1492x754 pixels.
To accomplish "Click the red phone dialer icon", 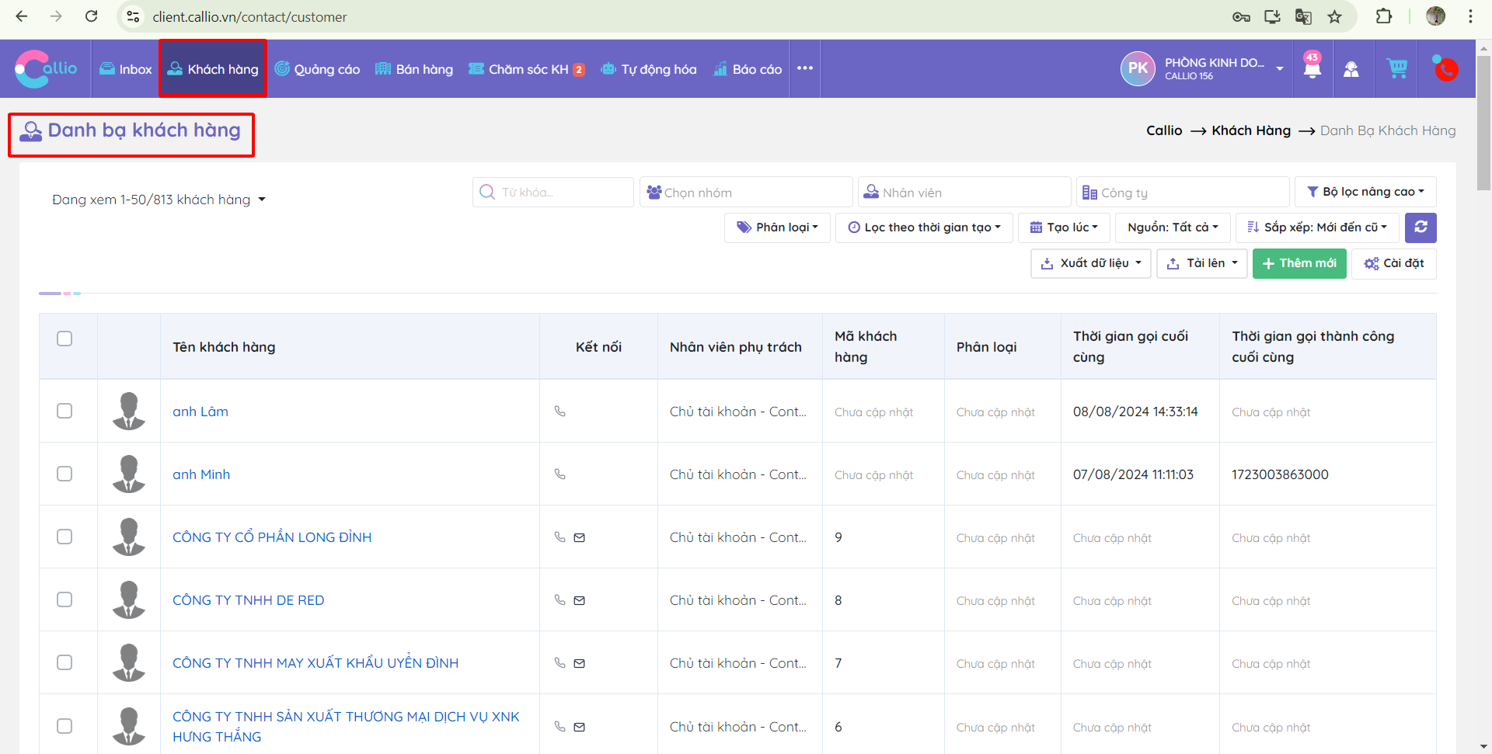I will click(x=1445, y=68).
